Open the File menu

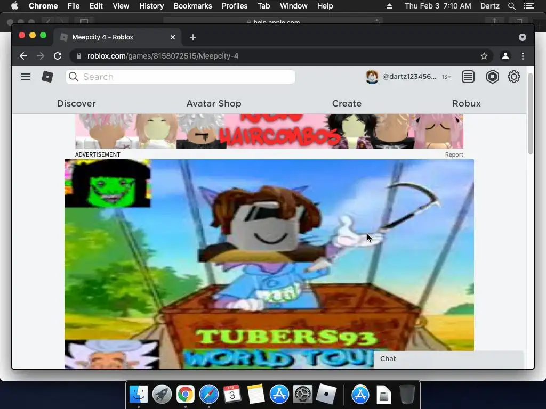[74, 6]
